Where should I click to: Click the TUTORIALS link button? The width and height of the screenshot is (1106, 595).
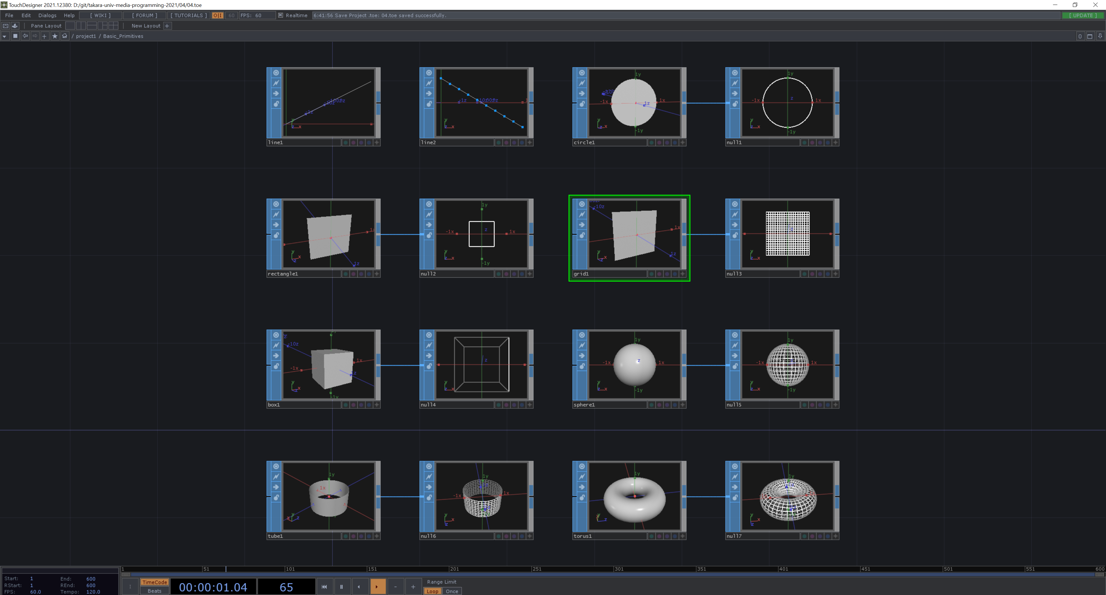pos(188,16)
